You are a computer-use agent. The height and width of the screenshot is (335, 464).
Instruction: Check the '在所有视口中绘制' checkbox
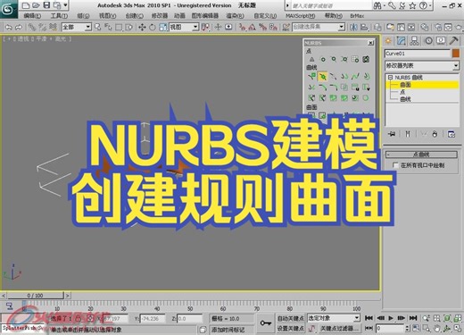395,165
